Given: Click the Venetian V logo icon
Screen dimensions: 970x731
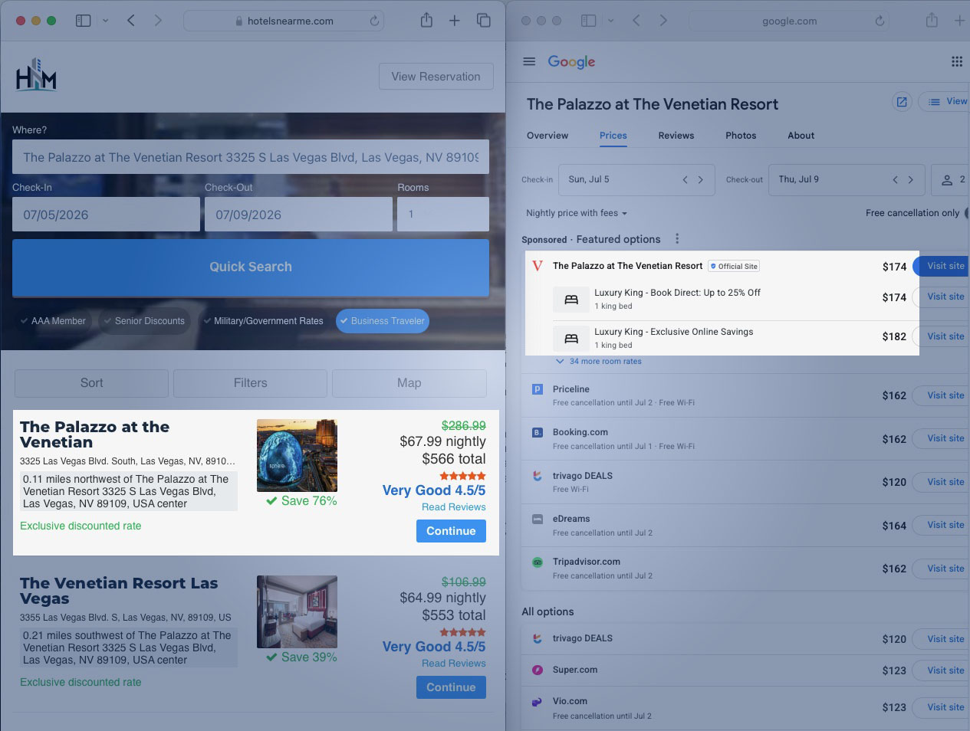Looking at the screenshot, I should 538,266.
